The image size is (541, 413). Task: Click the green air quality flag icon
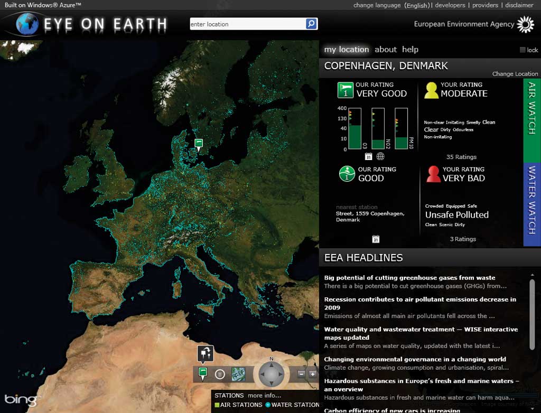pyautogui.click(x=346, y=90)
